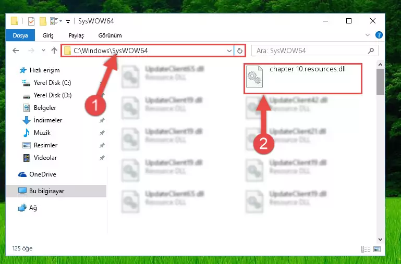Close the SysWOW64 window

pyautogui.click(x=373, y=21)
